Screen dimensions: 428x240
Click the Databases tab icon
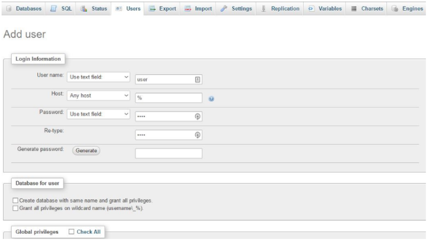click(x=8, y=9)
